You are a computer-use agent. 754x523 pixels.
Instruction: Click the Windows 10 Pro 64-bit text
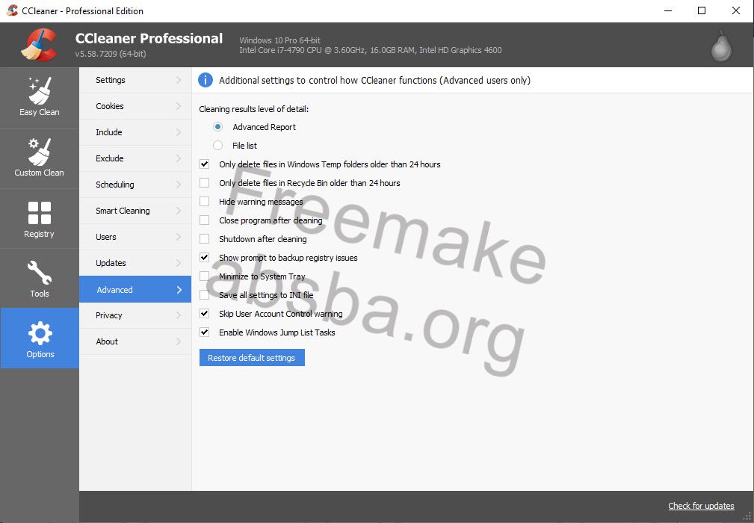coord(280,40)
